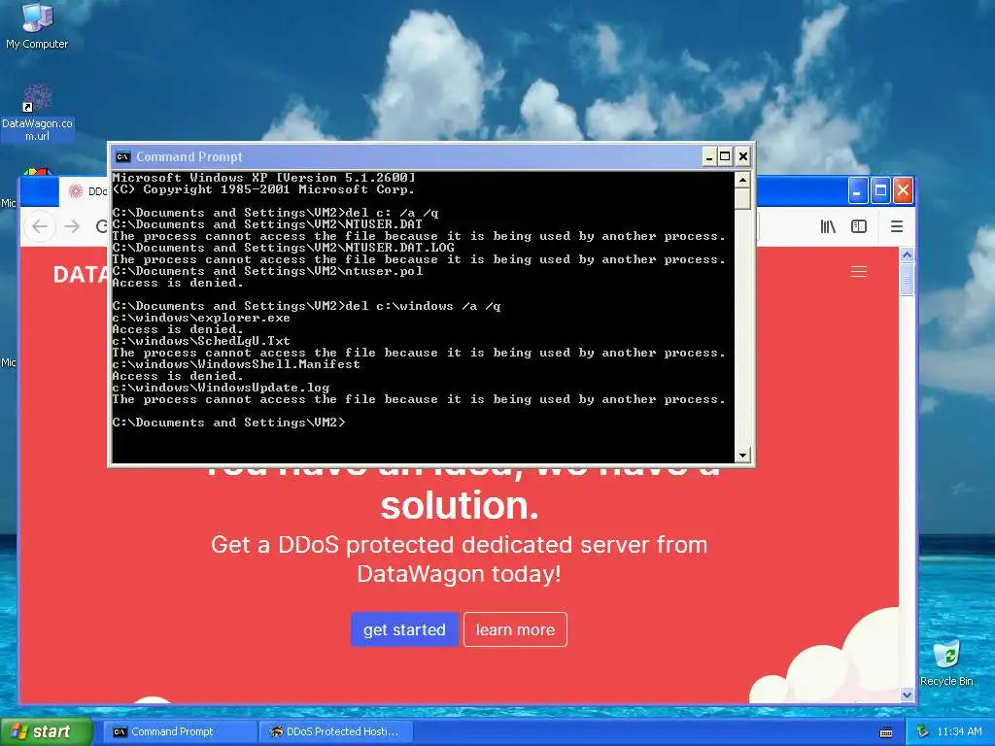This screenshot has width=995, height=746.
Task: Click the Command Prompt title bar icon
Action: point(123,156)
